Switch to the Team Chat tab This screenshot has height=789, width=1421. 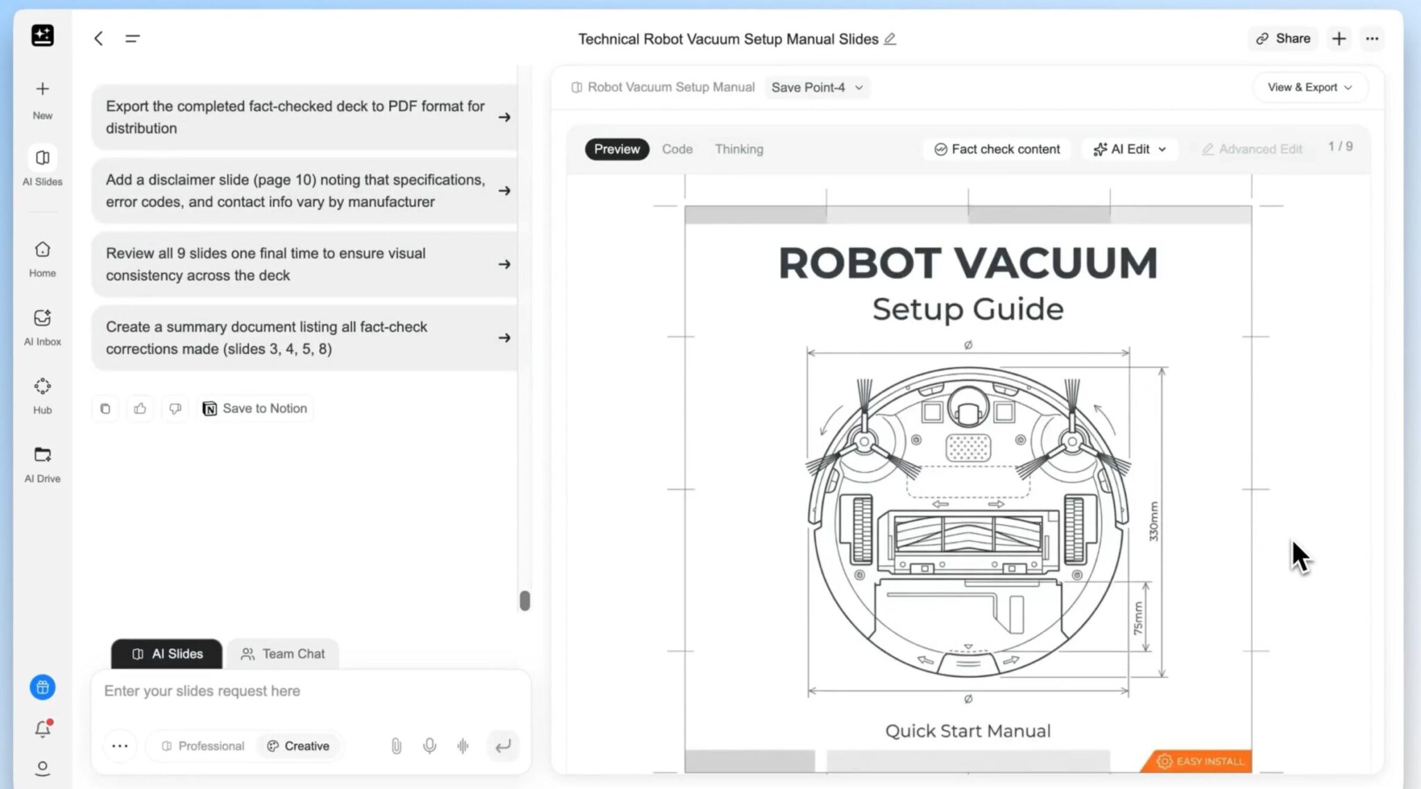(x=282, y=654)
